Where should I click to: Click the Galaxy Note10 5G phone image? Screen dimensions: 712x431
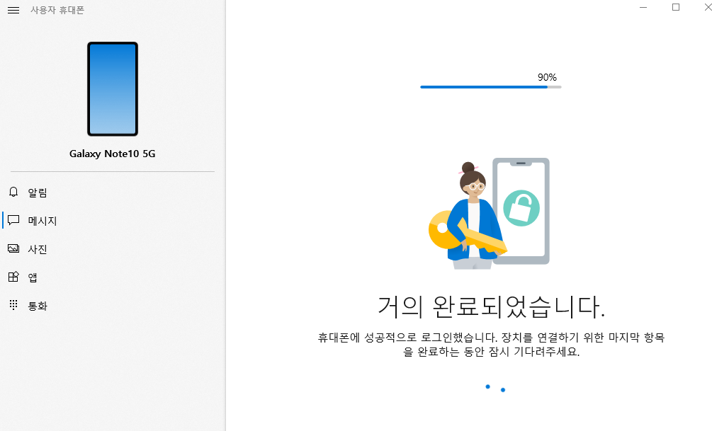click(113, 89)
